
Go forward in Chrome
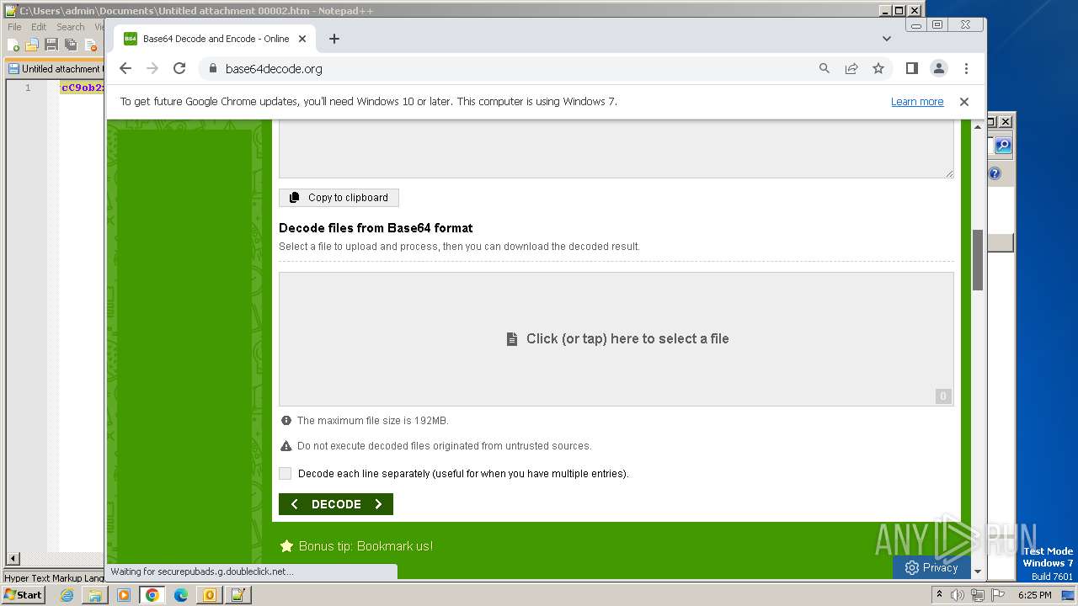click(x=152, y=69)
